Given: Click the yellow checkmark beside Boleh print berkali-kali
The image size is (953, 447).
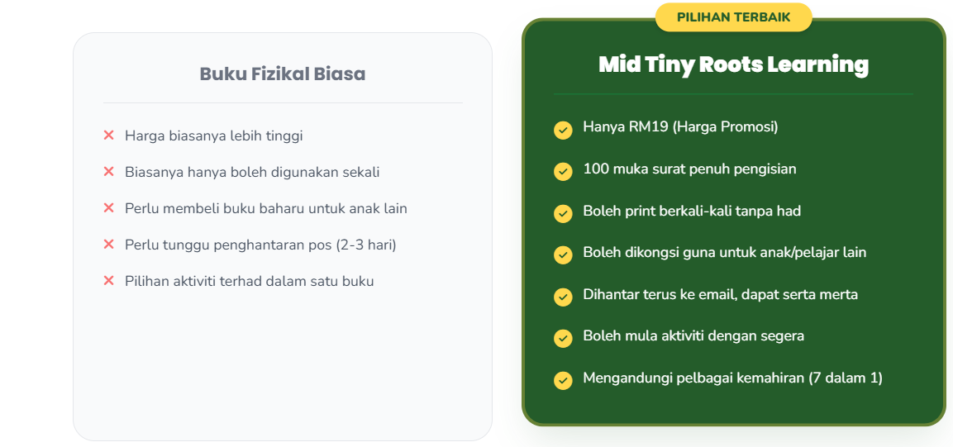Looking at the screenshot, I should point(563,214).
